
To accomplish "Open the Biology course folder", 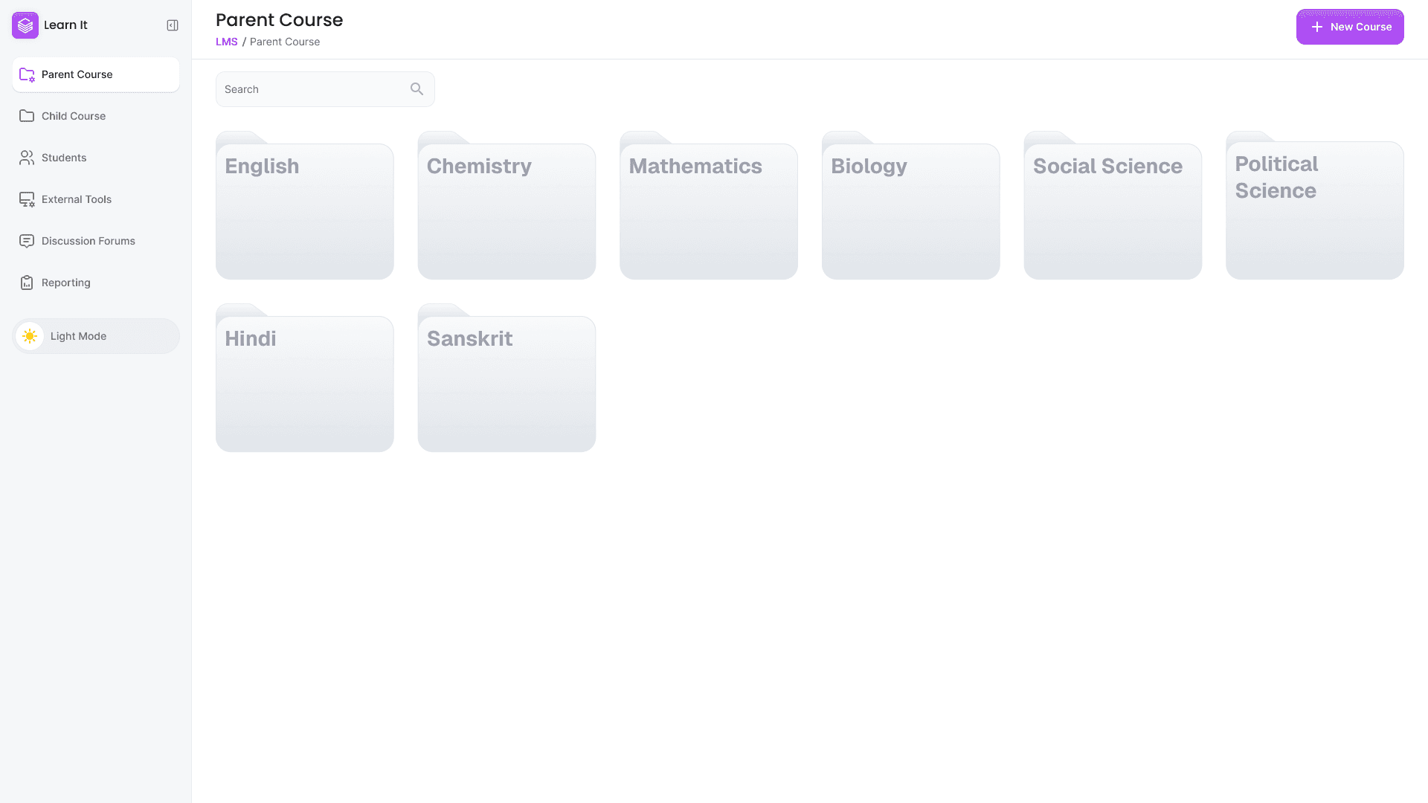I will pyautogui.click(x=910, y=212).
